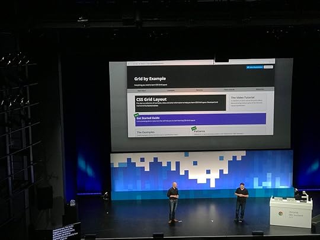Select the Patterns navigation item

pos(199,90)
